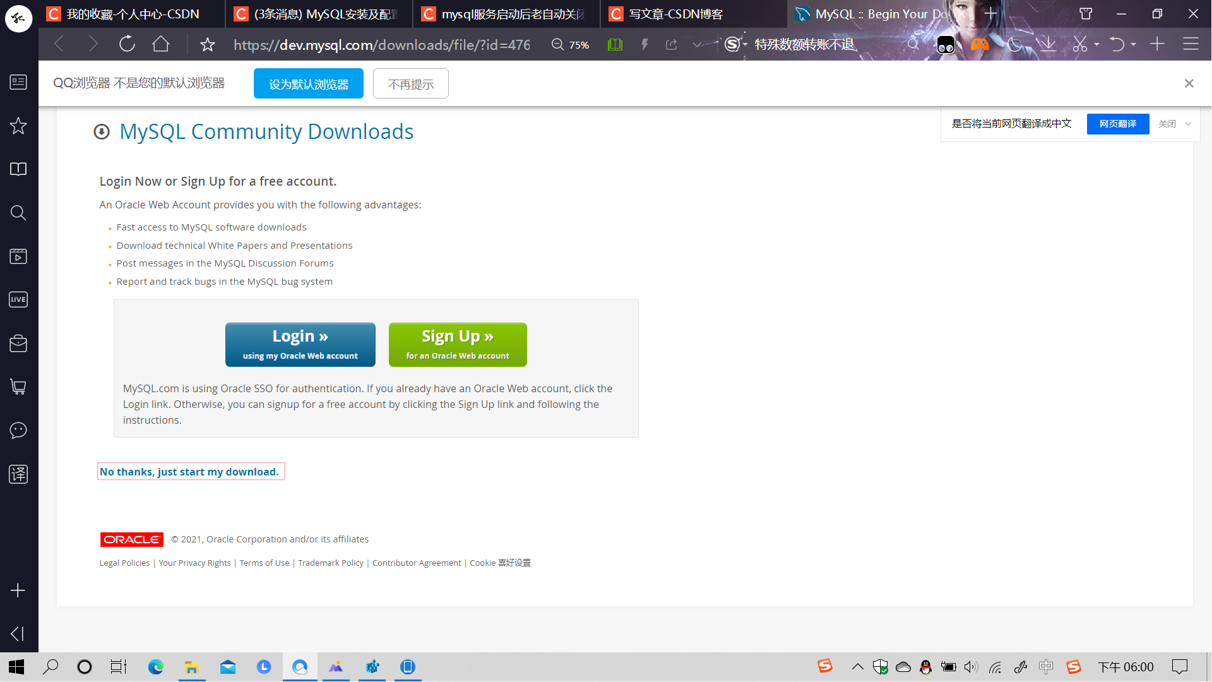Open the Legal Policies link

click(x=124, y=563)
